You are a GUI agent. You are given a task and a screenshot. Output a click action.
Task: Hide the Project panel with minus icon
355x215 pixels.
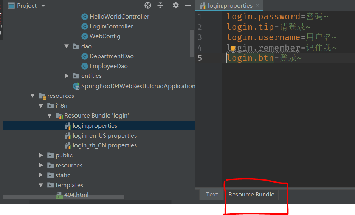coord(188,5)
